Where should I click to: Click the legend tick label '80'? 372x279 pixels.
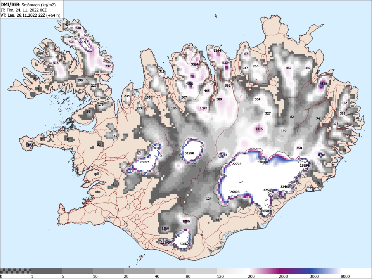pos(188,276)
